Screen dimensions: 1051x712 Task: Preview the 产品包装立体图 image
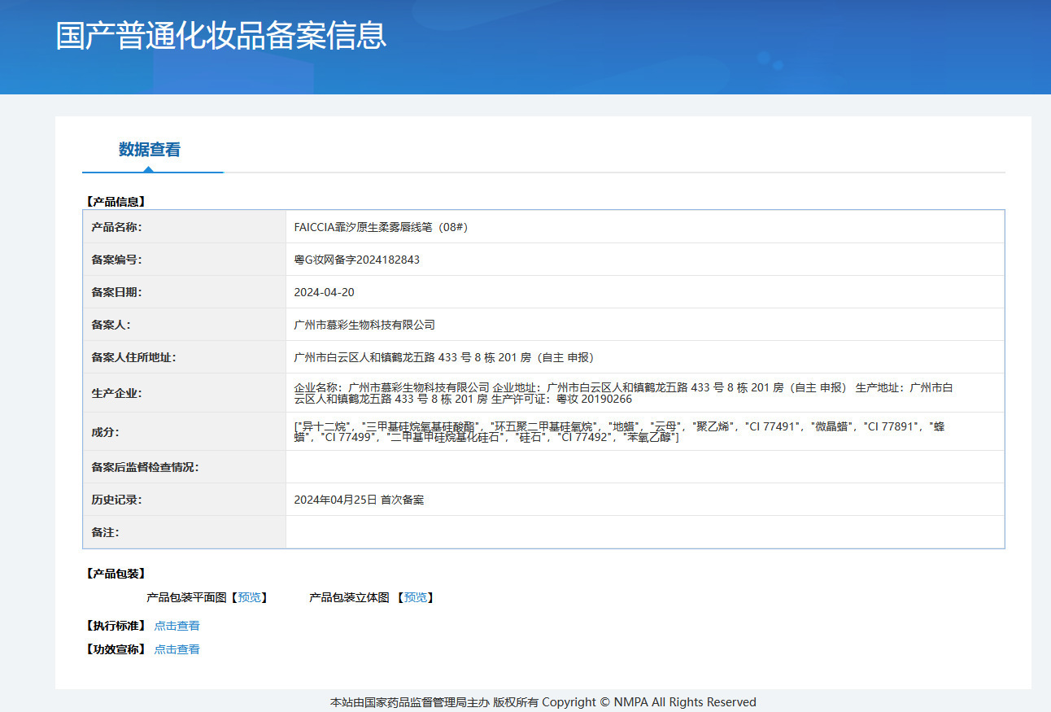click(x=416, y=597)
